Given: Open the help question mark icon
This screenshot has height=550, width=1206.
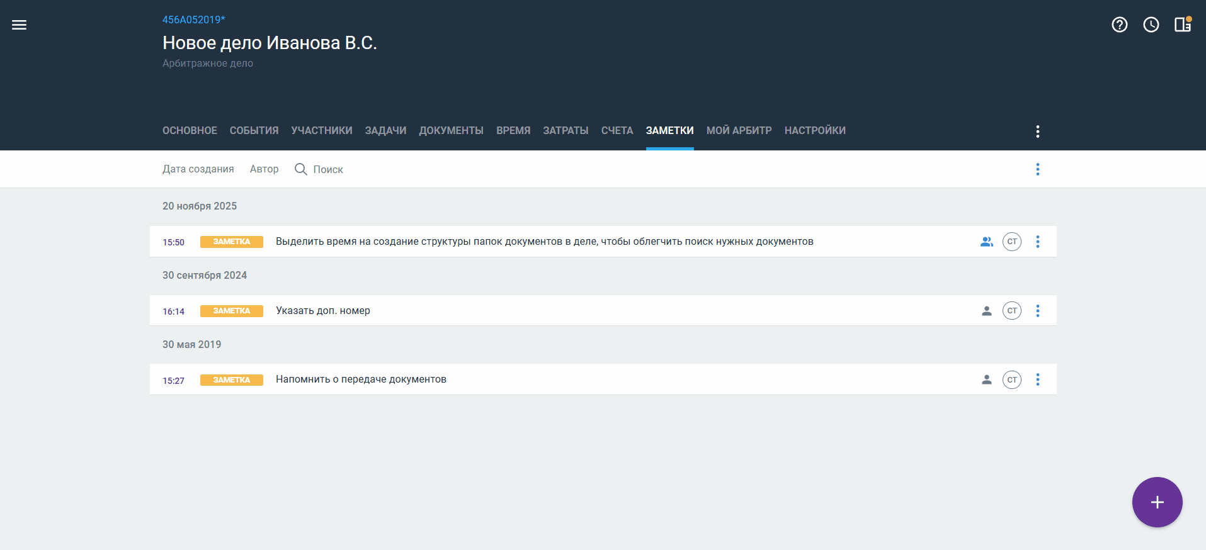Looking at the screenshot, I should [1119, 25].
